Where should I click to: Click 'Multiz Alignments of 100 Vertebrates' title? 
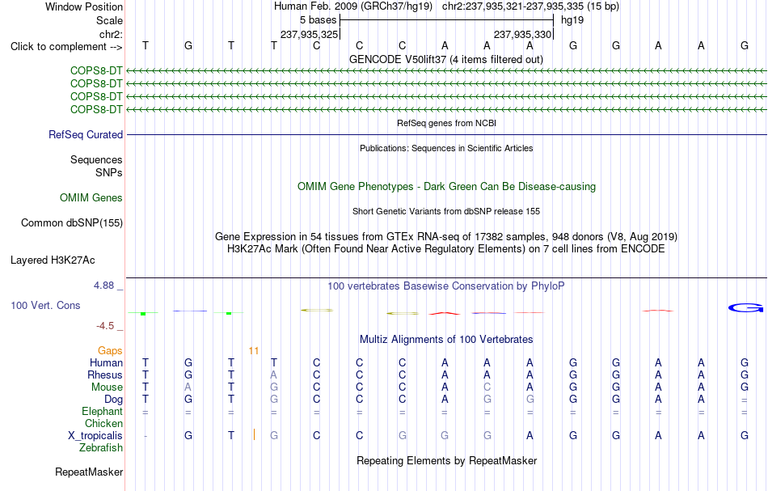pos(446,340)
